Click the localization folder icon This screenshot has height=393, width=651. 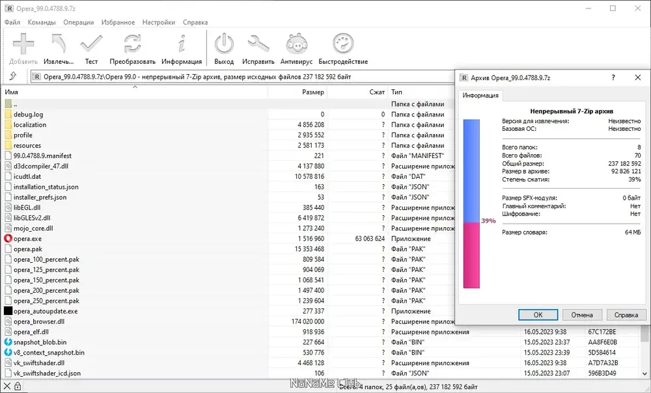coord(8,124)
